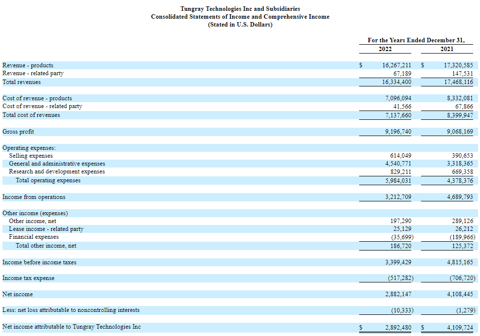Select the "Financial expenses" row label
Image resolution: width=480 pixels, height=336 pixels.
[x=34, y=237]
